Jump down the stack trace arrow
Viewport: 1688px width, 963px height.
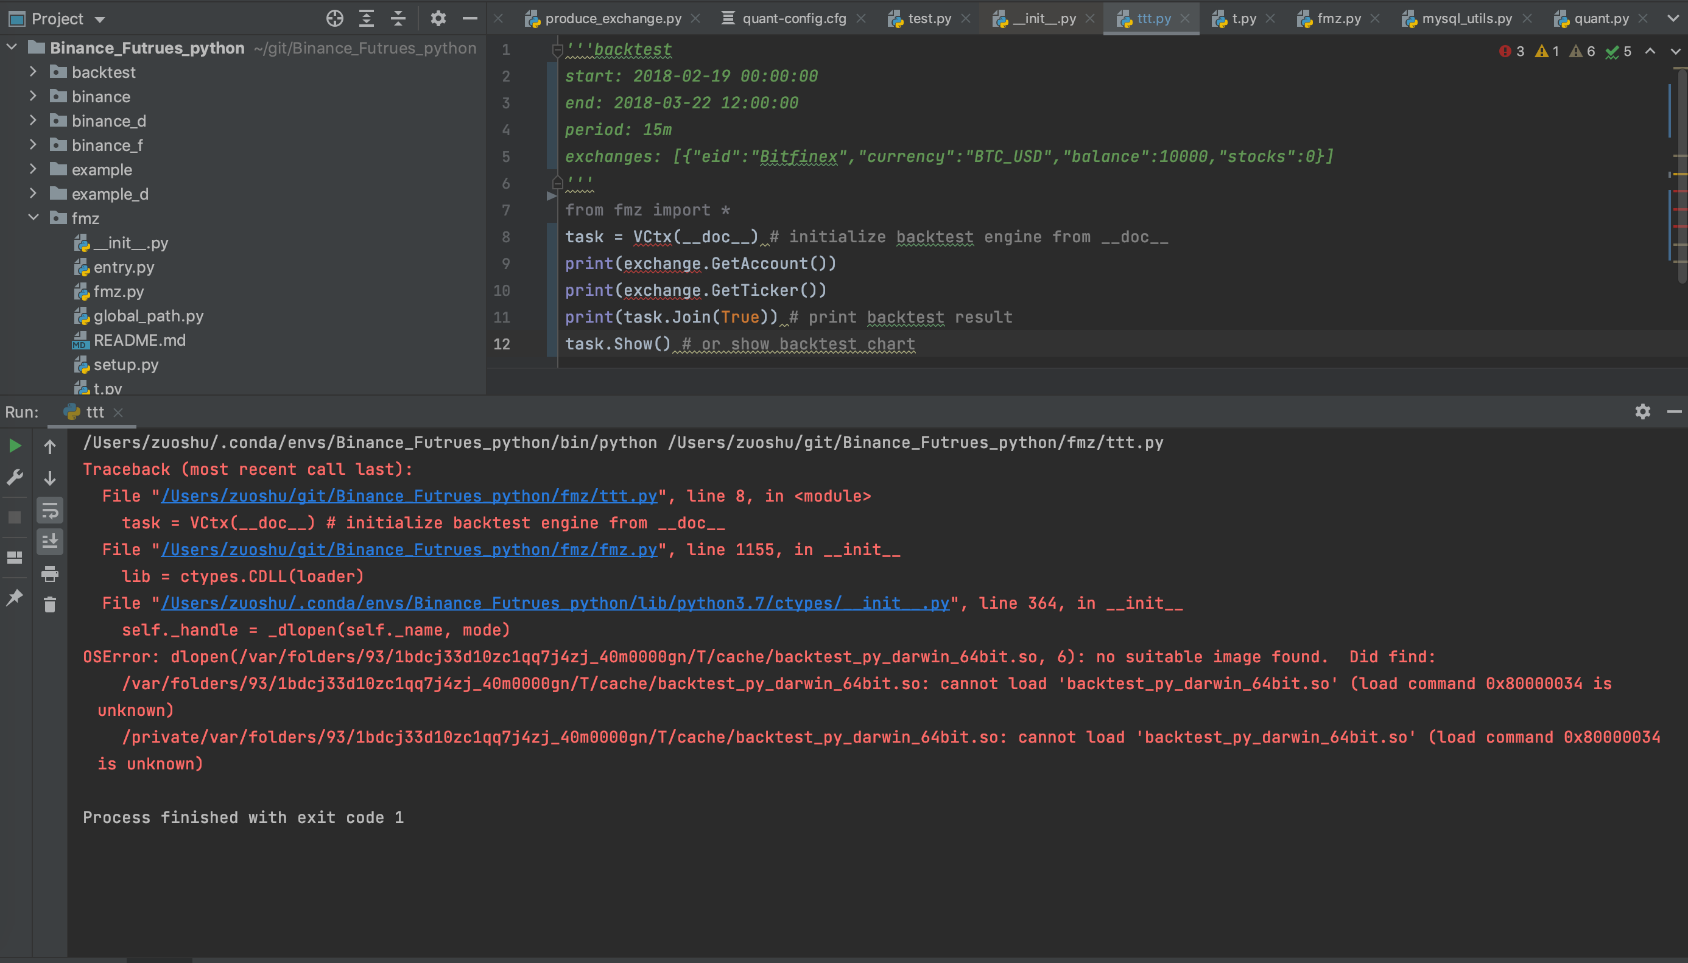[x=49, y=478]
